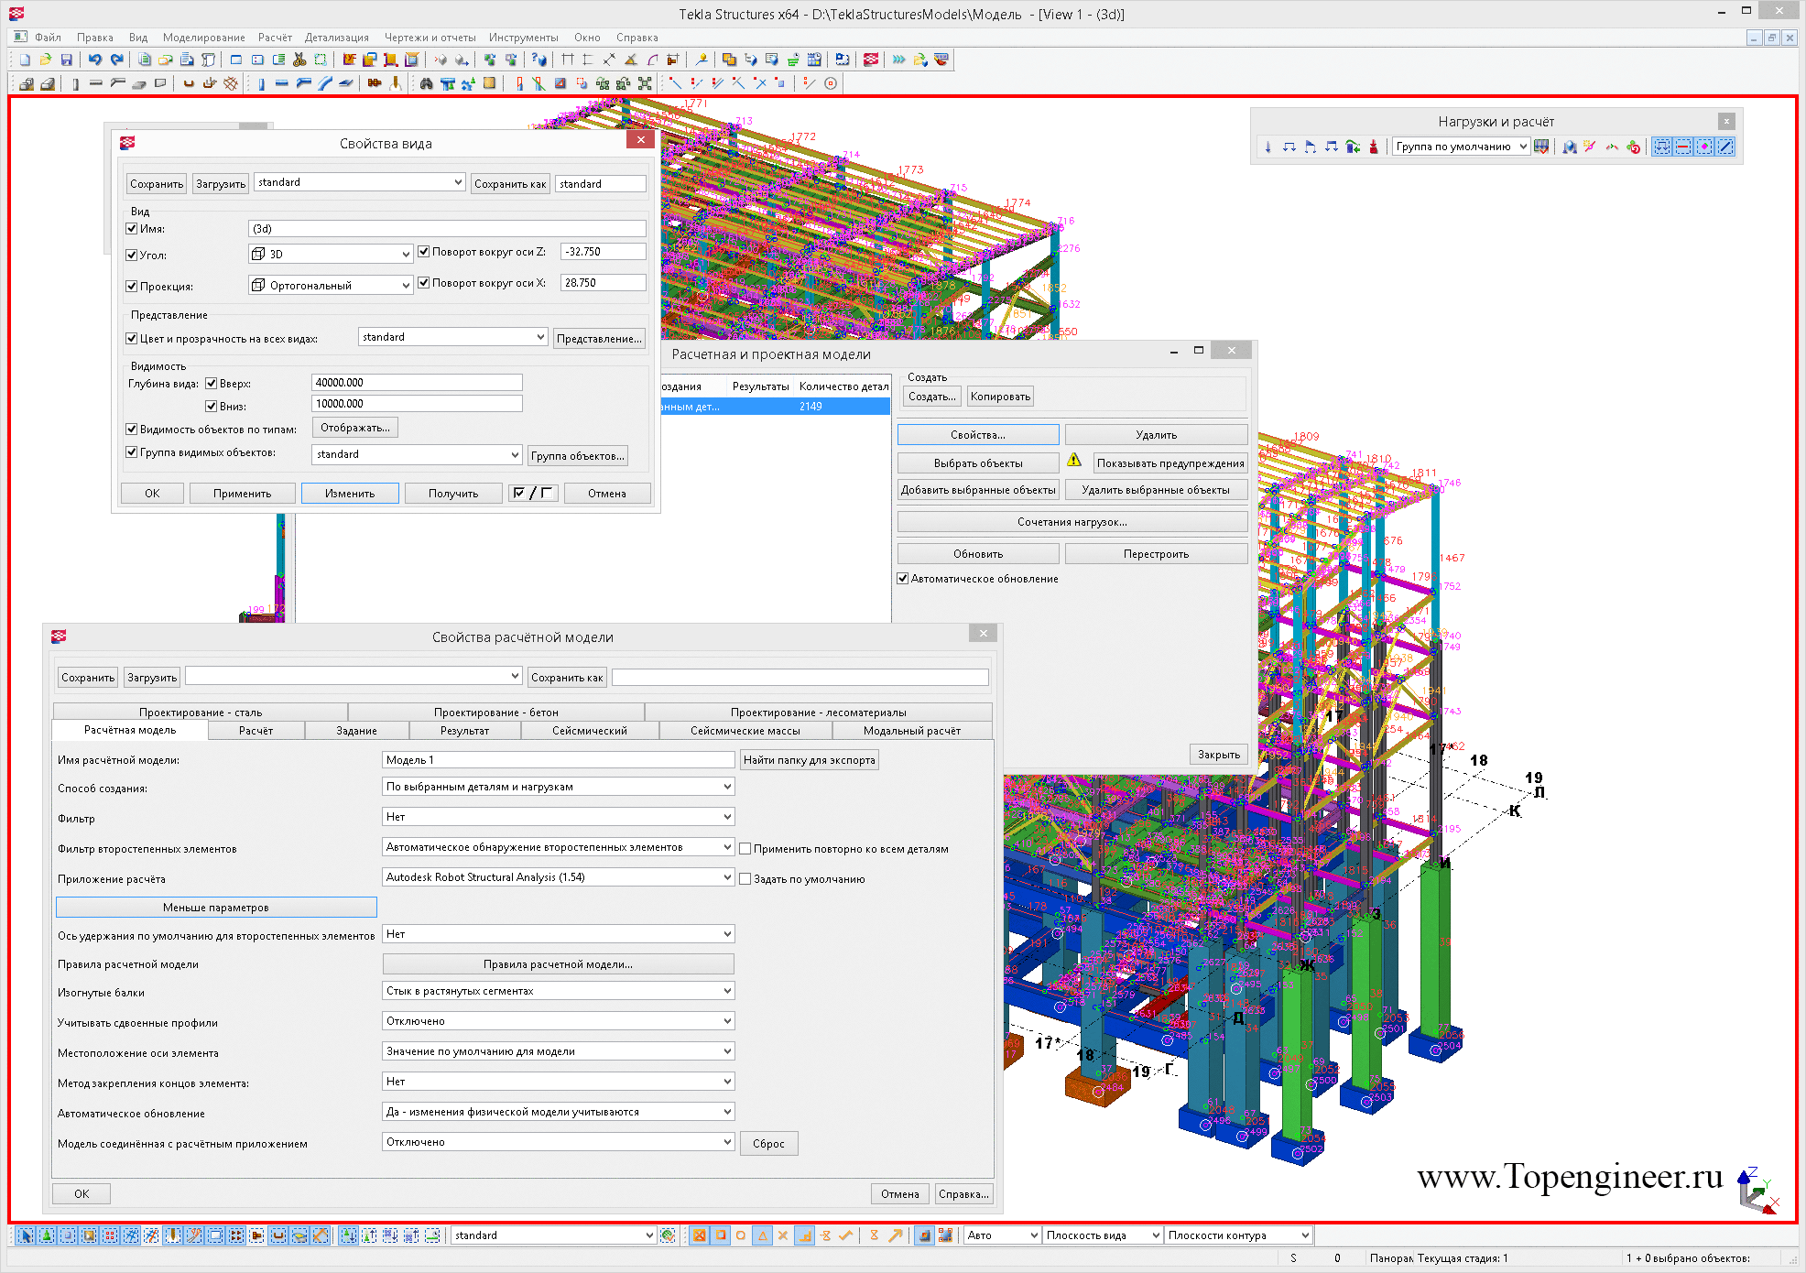
Task: Click the Redo arrow icon
Action: coord(117,60)
